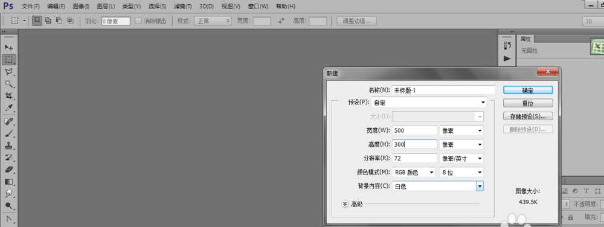Screen dimensions: 604x227
Task: Open the 窗口(W) menu
Action: pyautogui.click(x=258, y=7)
